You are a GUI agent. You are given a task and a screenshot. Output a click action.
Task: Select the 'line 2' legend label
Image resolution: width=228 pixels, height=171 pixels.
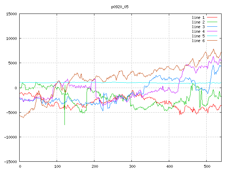point(198,22)
